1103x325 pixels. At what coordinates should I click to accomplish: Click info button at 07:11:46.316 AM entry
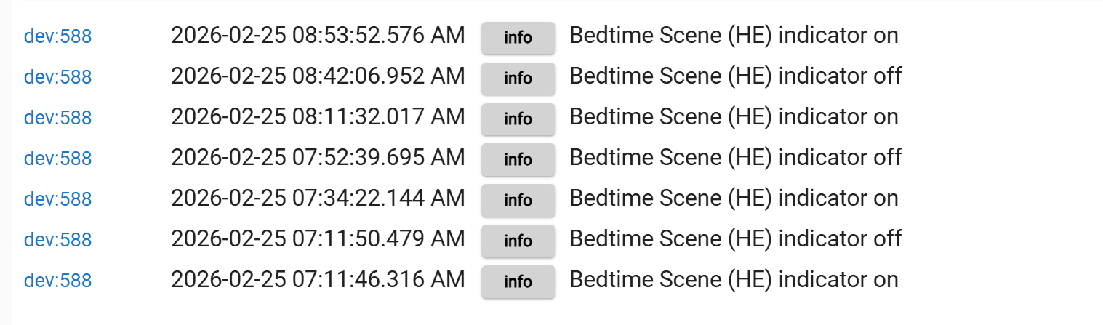[518, 281]
